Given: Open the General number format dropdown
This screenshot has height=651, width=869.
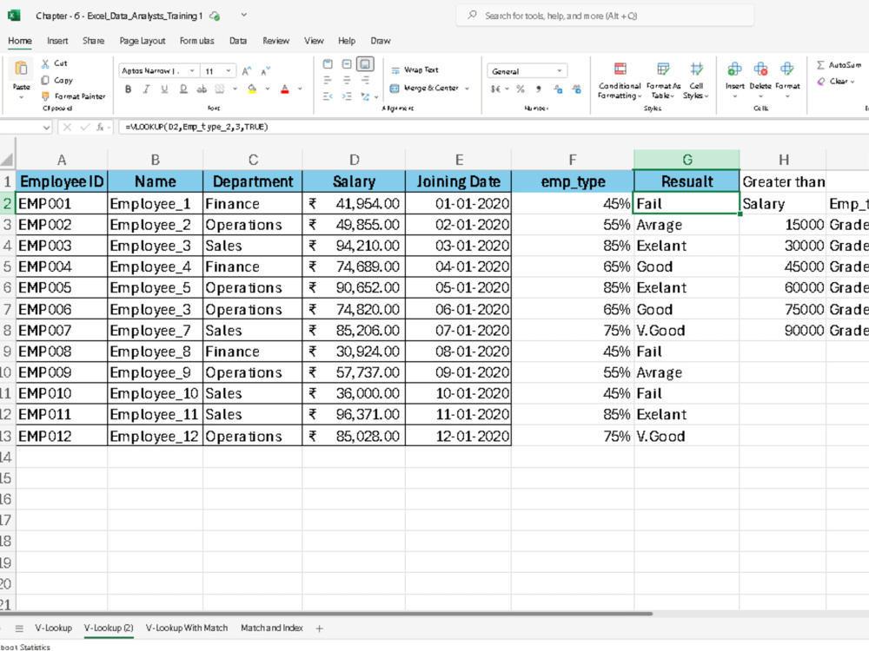Looking at the screenshot, I should click(559, 71).
